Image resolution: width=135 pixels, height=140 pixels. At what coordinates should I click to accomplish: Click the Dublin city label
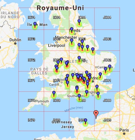pyautogui.click(x=15, y=40)
